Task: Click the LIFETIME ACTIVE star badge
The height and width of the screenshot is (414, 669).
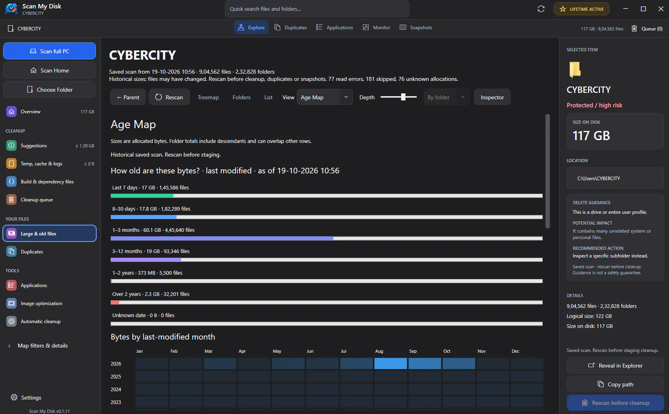Action: pyautogui.click(x=582, y=9)
